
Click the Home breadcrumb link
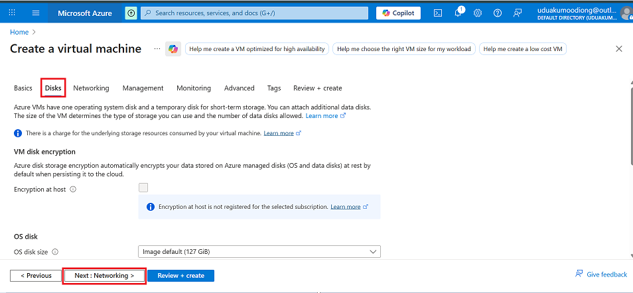[x=19, y=32]
